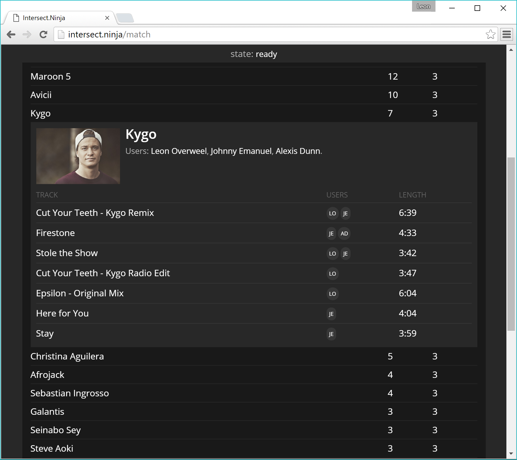Bookmark this page with the star icon
The height and width of the screenshot is (460, 517).
pos(490,34)
